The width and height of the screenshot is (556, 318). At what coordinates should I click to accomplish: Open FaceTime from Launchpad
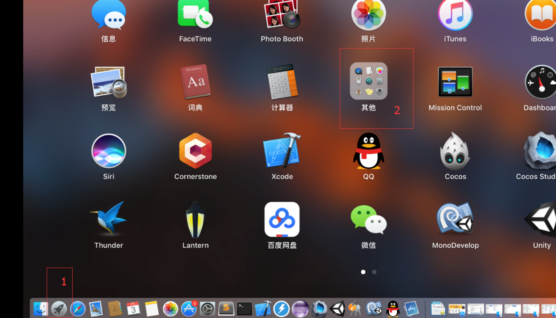click(195, 16)
